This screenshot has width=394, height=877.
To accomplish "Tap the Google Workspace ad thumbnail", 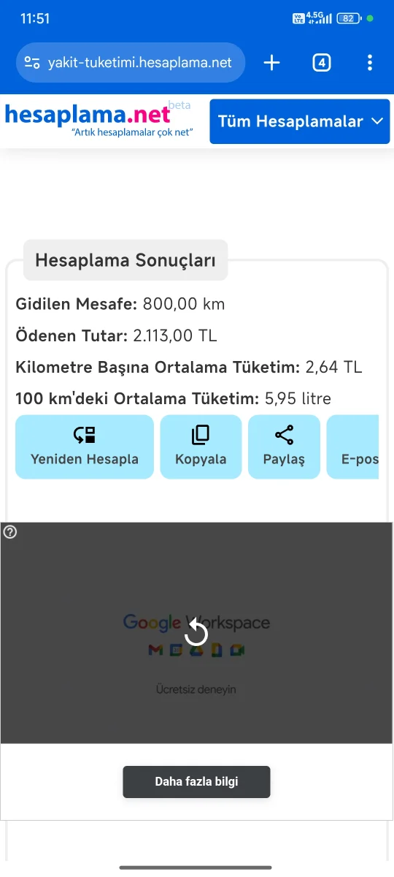I will pyautogui.click(x=196, y=633).
